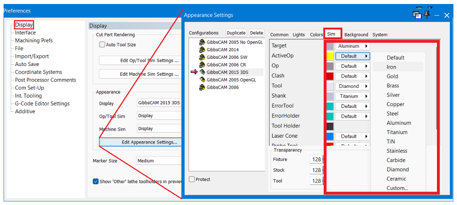Tick the Protect checkbox
This screenshot has height=205, width=457.
click(x=191, y=179)
